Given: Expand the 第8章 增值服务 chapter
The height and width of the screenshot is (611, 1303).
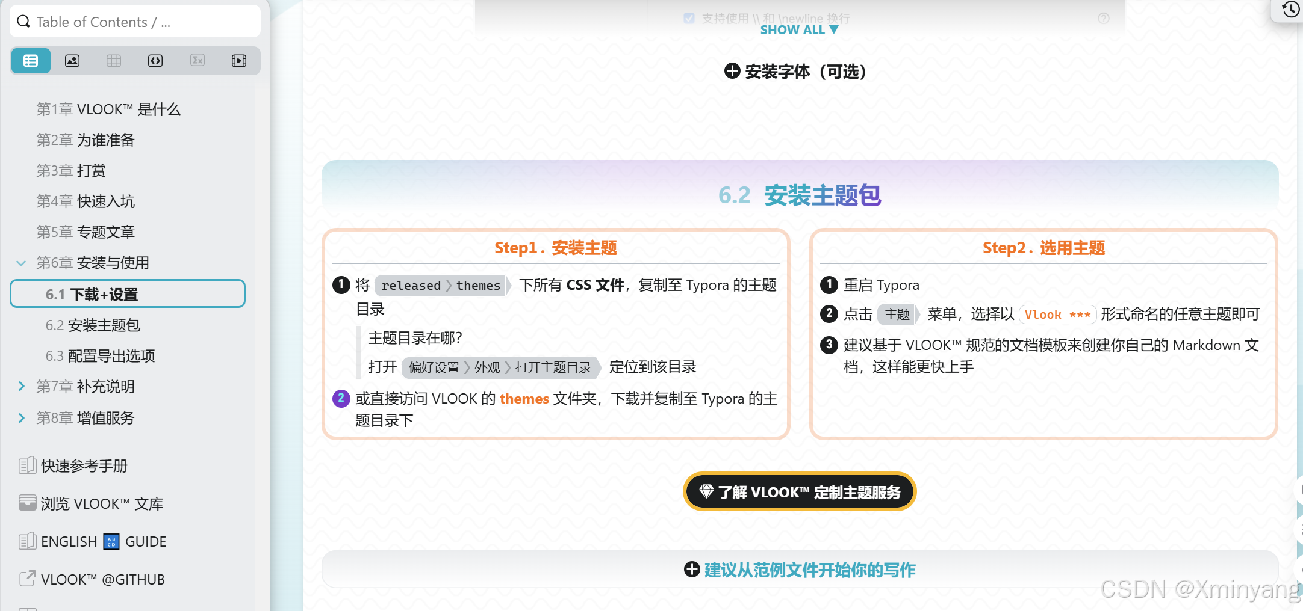Looking at the screenshot, I should coord(21,417).
